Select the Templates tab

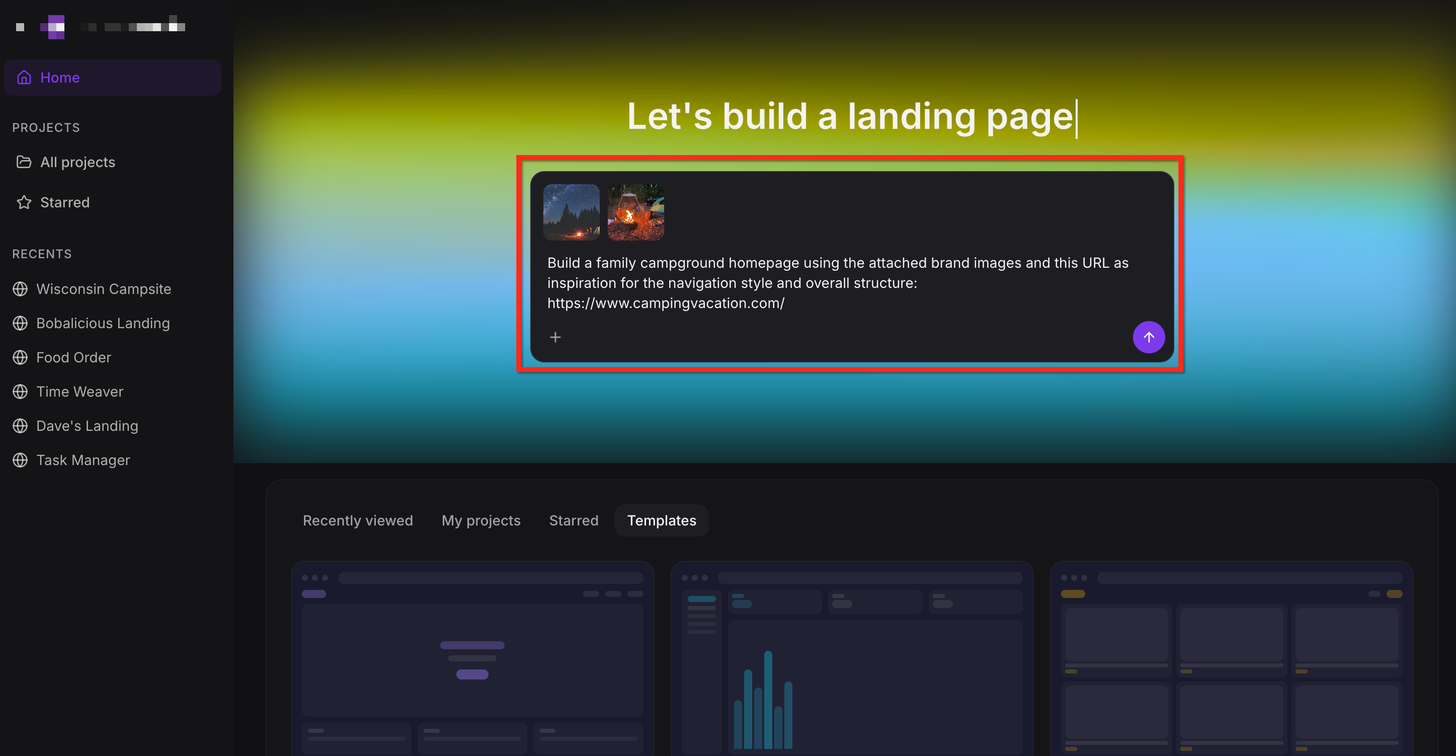[x=661, y=520]
